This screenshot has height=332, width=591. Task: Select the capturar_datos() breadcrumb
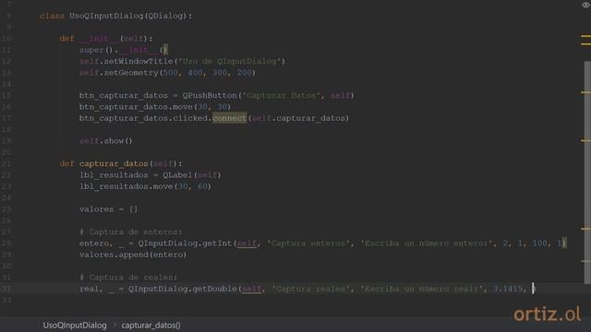(x=151, y=326)
